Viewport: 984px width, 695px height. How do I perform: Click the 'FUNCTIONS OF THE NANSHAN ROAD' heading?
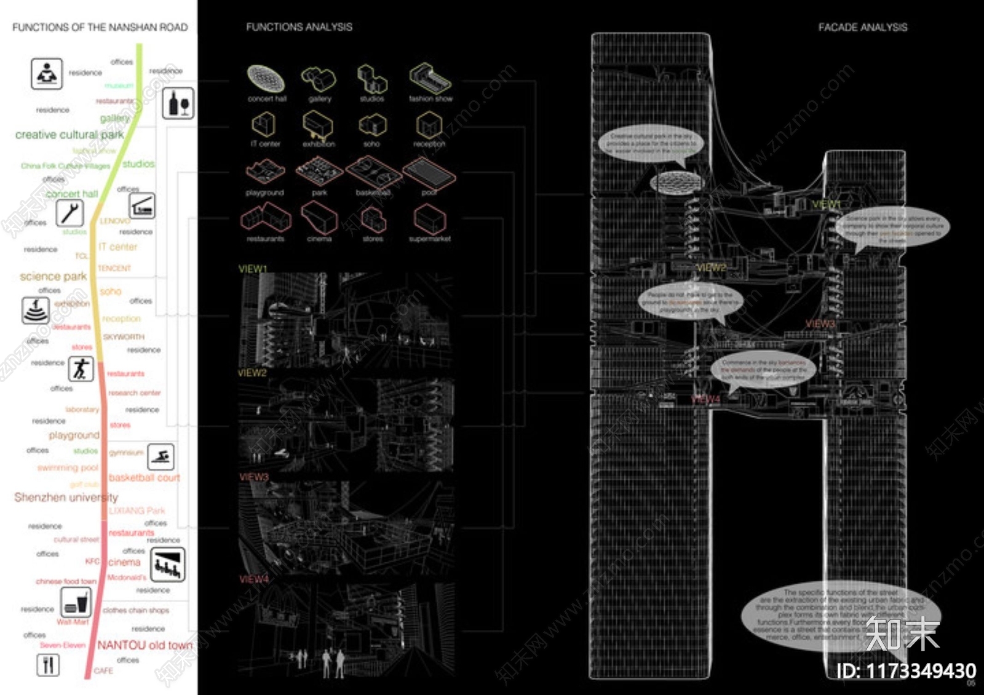click(100, 27)
